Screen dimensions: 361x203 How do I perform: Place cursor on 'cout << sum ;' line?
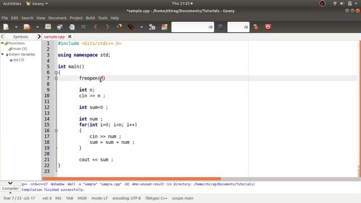click(x=96, y=160)
